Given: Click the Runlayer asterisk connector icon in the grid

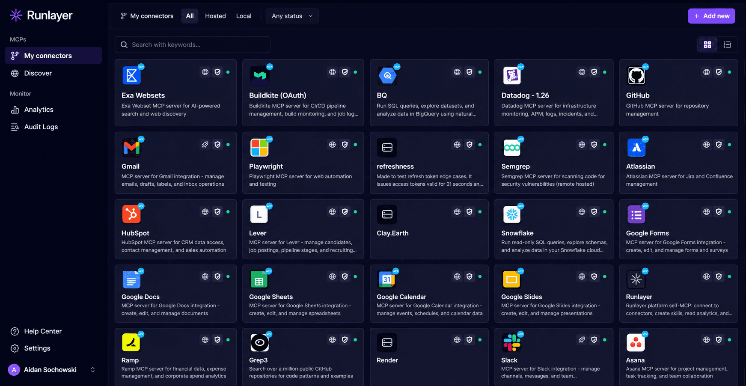Looking at the screenshot, I should pyautogui.click(x=636, y=279).
